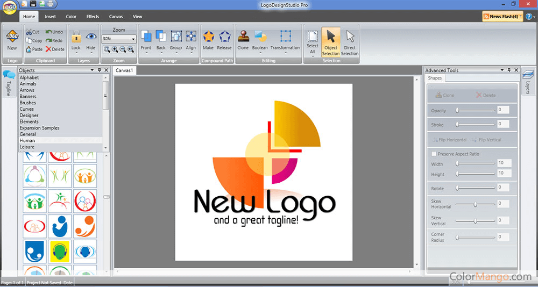Screen dimensions: 538x287
Task: Click the zoom in plus magnifier icon
Action: 115,49
